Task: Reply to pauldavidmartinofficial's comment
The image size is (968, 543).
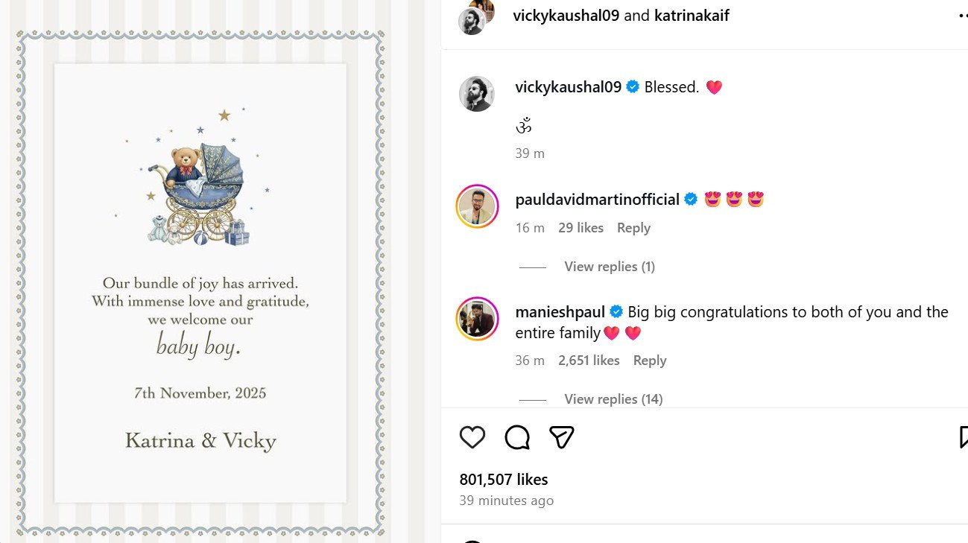Action: point(633,228)
